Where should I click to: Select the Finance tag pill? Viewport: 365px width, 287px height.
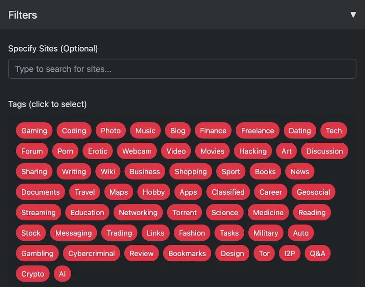213,131
